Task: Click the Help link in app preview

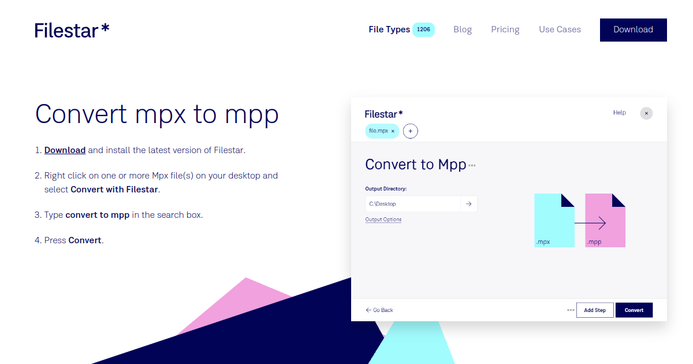Action: [619, 113]
